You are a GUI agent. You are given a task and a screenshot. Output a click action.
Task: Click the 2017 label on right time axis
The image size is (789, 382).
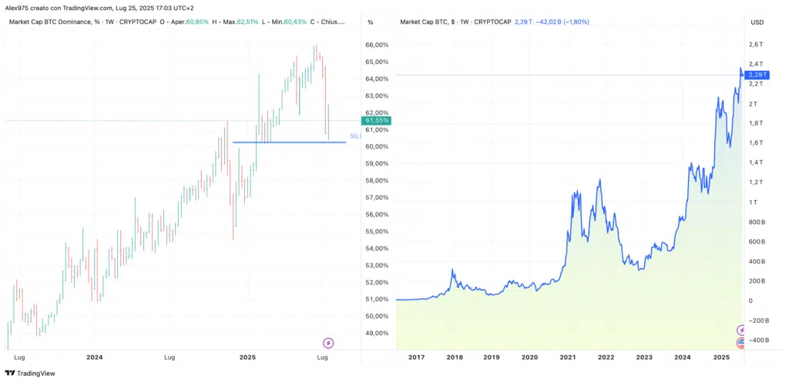[x=416, y=357]
